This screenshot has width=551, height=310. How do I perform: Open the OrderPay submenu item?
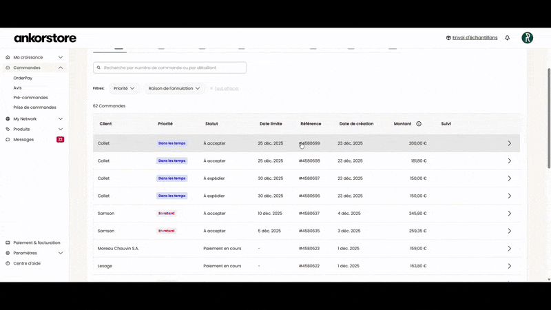23,78
